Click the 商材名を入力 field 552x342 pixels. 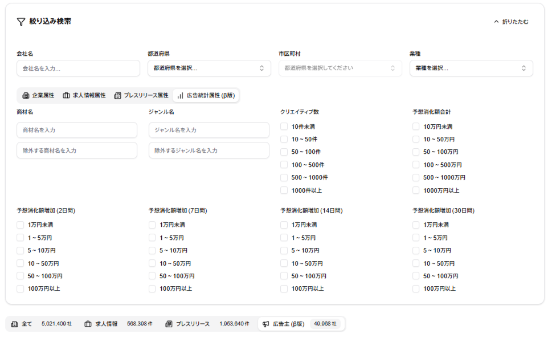click(77, 130)
